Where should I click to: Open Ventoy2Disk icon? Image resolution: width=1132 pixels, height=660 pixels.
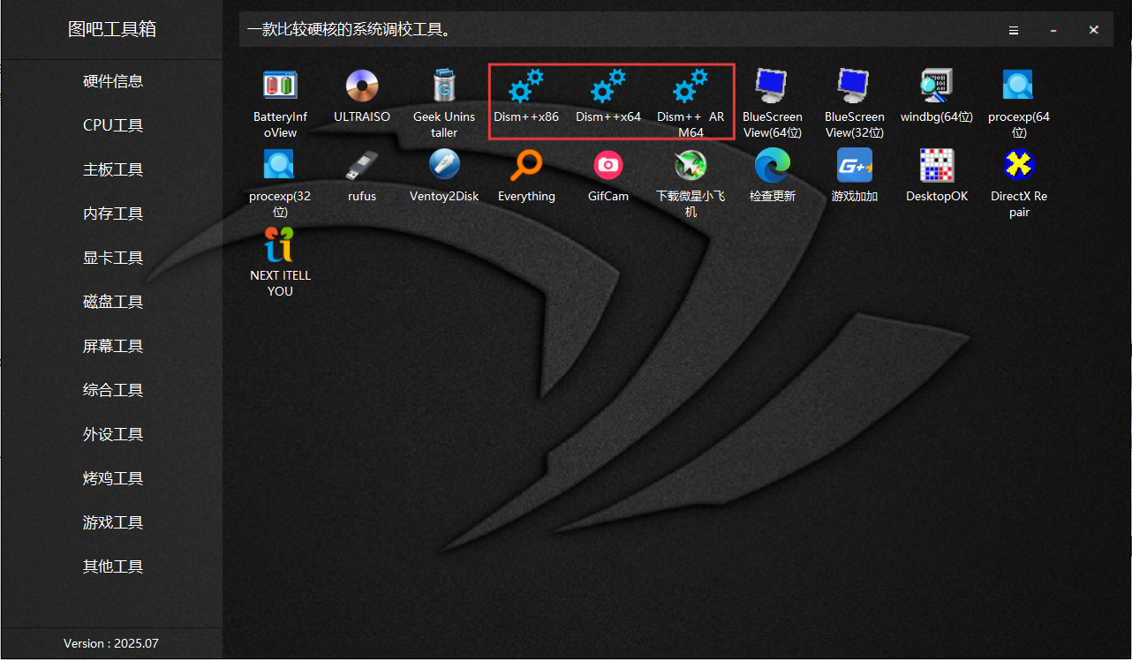[444, 165]
